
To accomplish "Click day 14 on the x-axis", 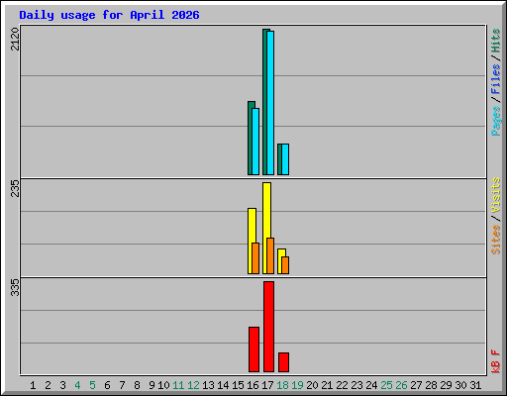I will click(x=223, y=385).
